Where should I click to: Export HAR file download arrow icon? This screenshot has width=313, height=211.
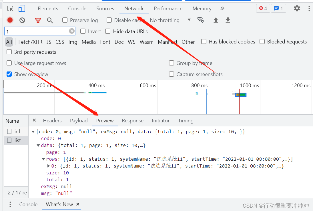tap(228, 20)
